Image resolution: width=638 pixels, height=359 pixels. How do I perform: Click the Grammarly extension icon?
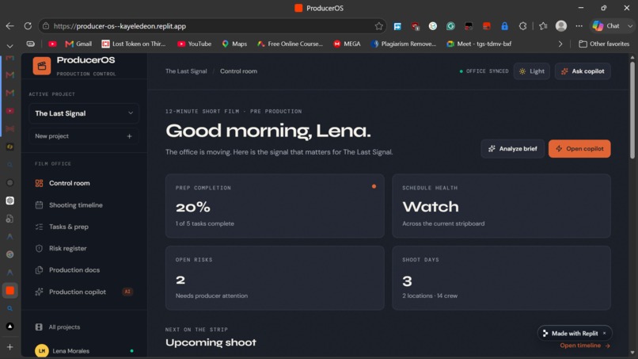click(450, 26)
